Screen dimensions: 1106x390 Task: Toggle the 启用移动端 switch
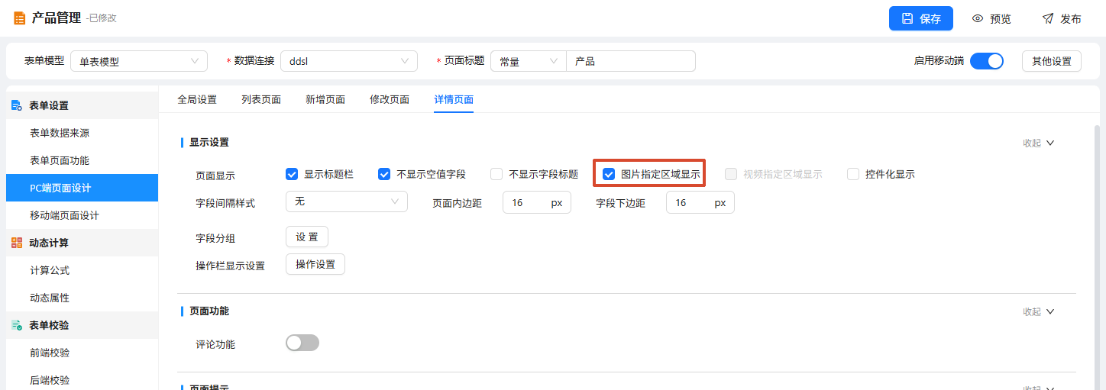(987, 61)
